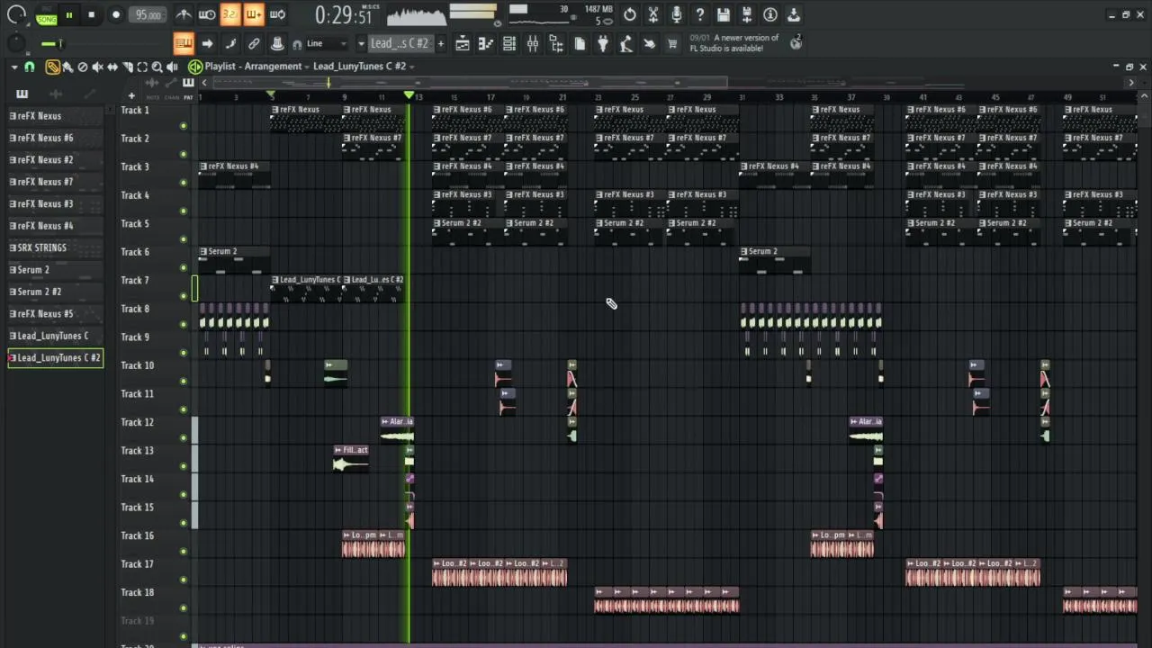Click the stamp tool icon
1152x648 pixels.
tap(277, 43)
